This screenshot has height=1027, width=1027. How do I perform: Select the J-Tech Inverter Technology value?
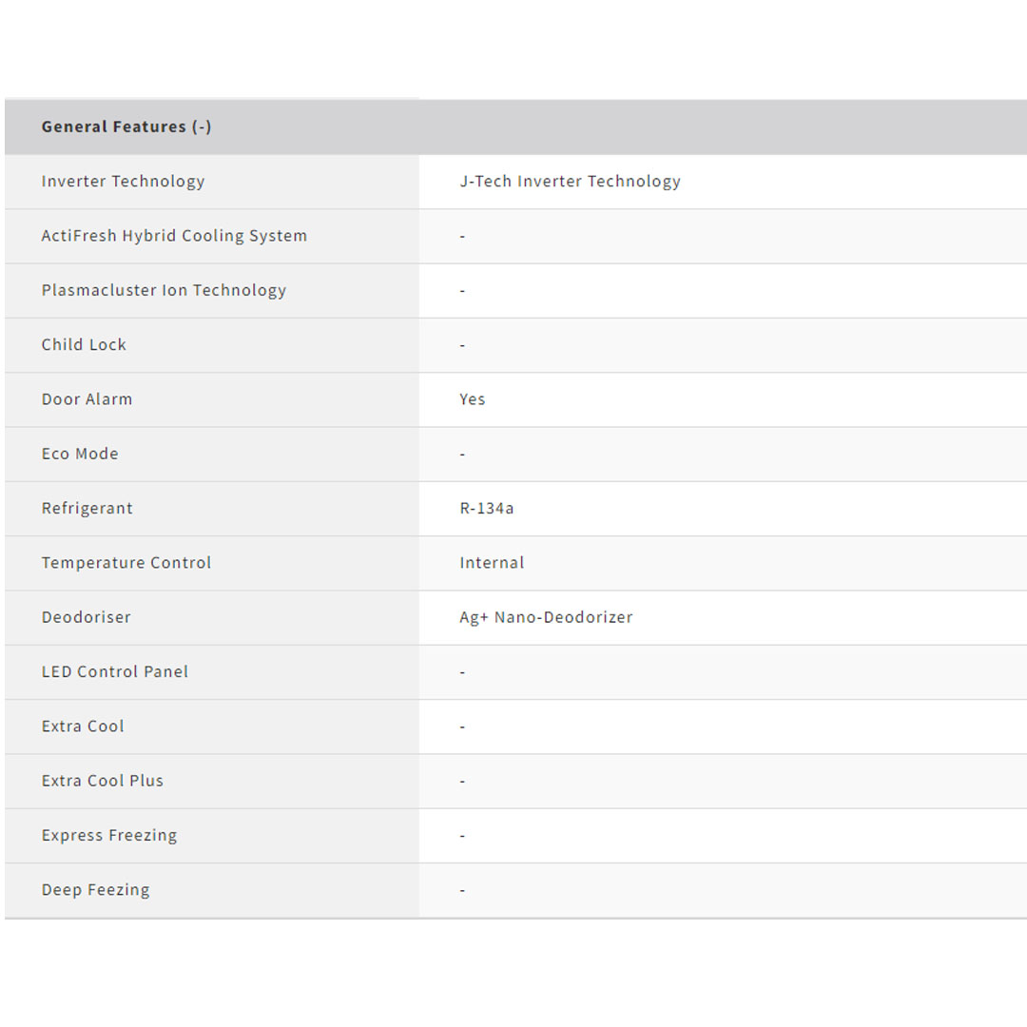point(570,182)
